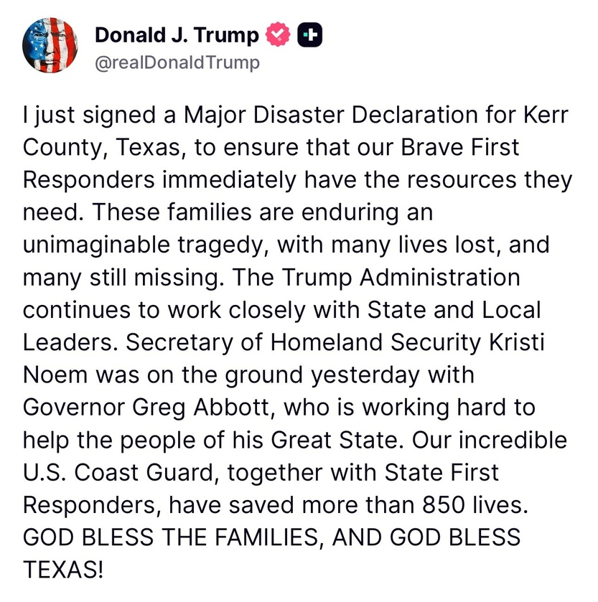Image resolution: width=598 pixels, height=602 pixels.
Task: Click the words "State and Local"
Action: click(454, 310)
